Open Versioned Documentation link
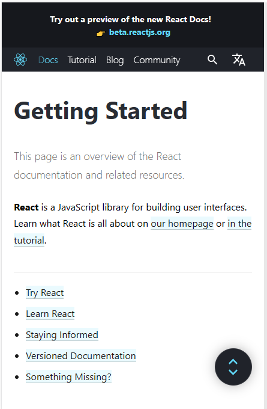Screen dimensions: 267x409 pyautogui.click(x=81, y=356)
